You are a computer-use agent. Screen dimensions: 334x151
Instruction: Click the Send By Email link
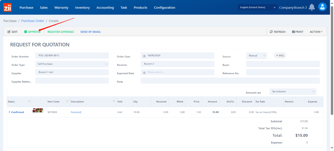[x=91, y=32]
